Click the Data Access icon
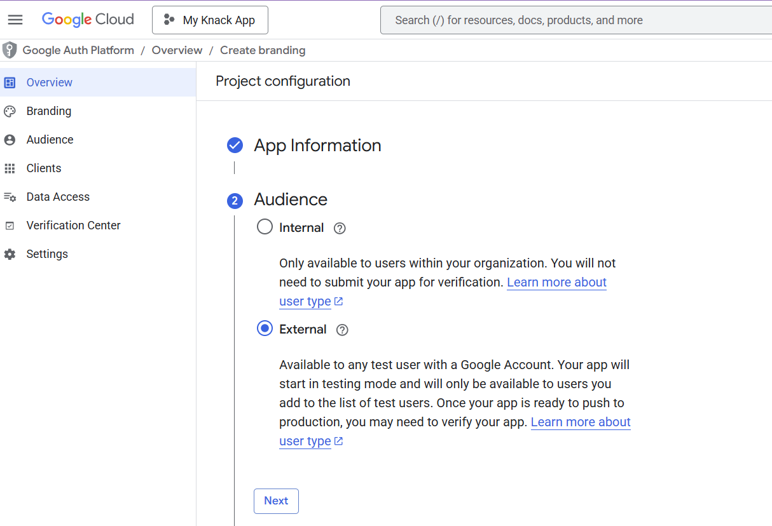This screenshot has height=526, width=772. coord(10,197)
